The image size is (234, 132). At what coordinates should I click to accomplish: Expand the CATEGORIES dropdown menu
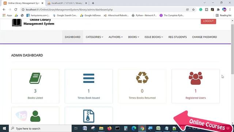click(x=94, y=37)
